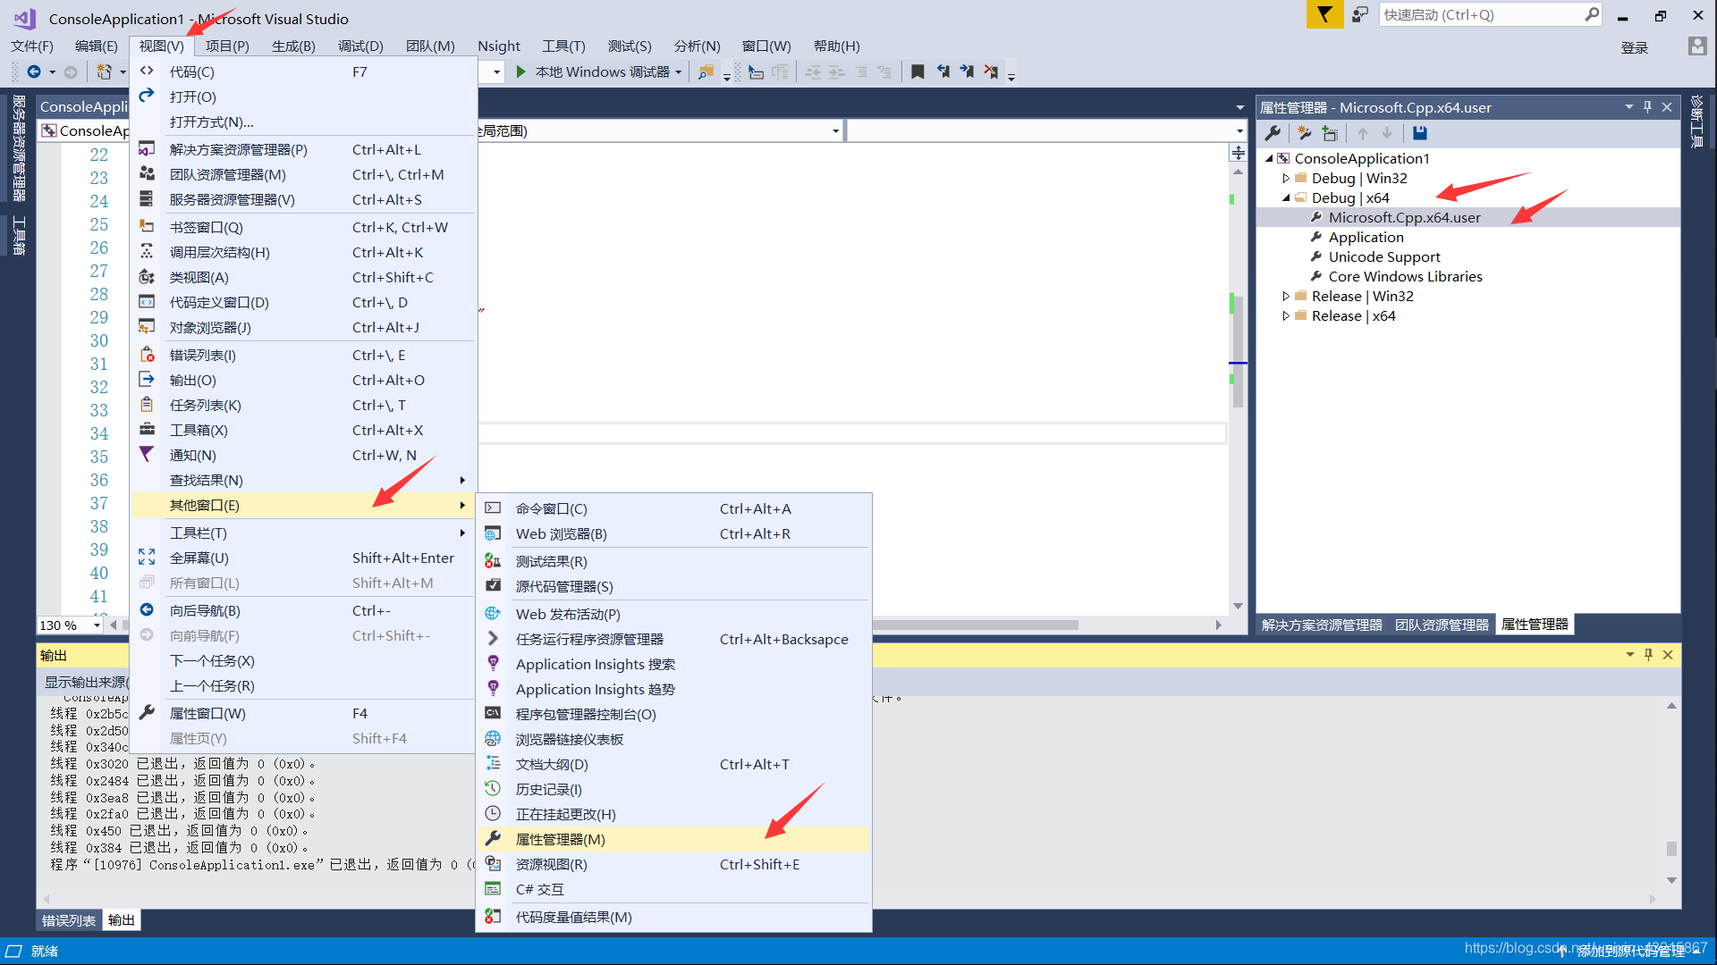The image size is (1717, 965).
Task: Choose Full Screen from View menu
Action: [304, 558]
